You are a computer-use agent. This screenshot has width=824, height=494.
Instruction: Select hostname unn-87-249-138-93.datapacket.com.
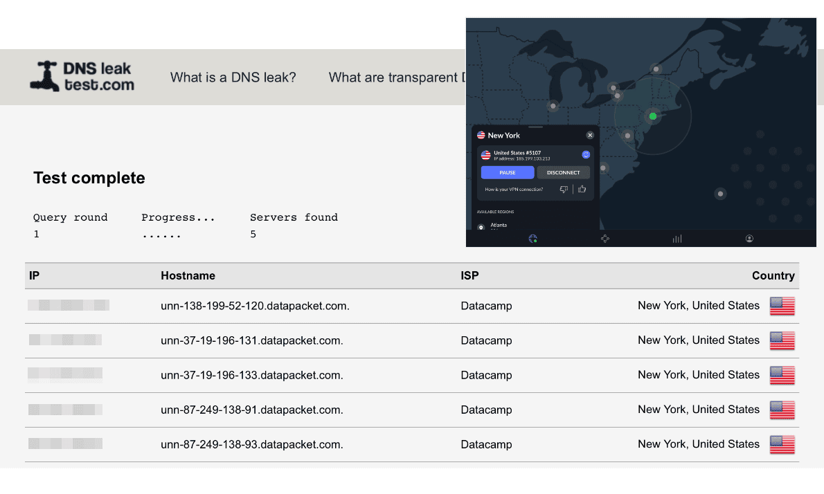(252, 444)
